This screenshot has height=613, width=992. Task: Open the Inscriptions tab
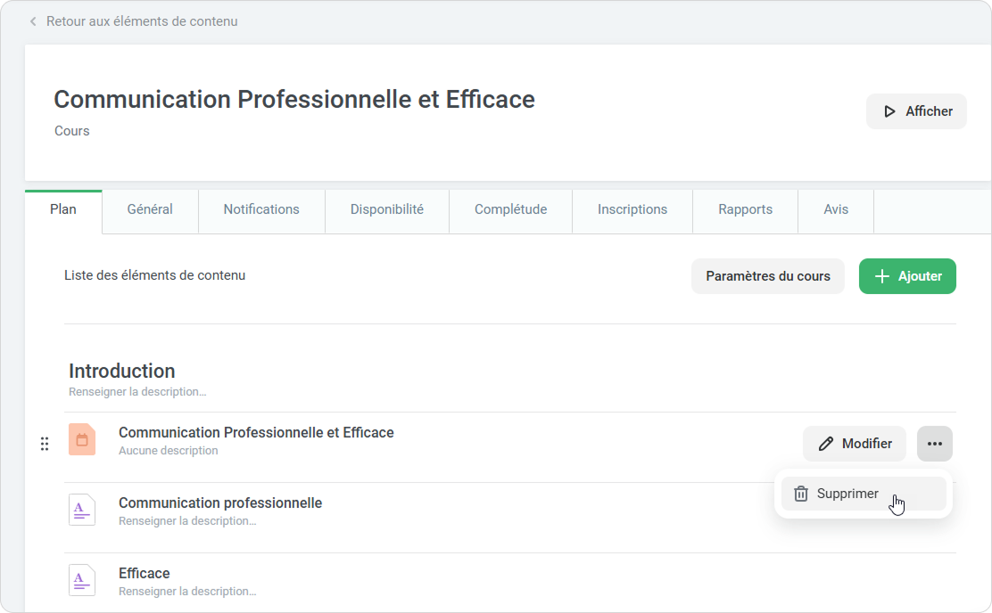click(x=632, y=210)
